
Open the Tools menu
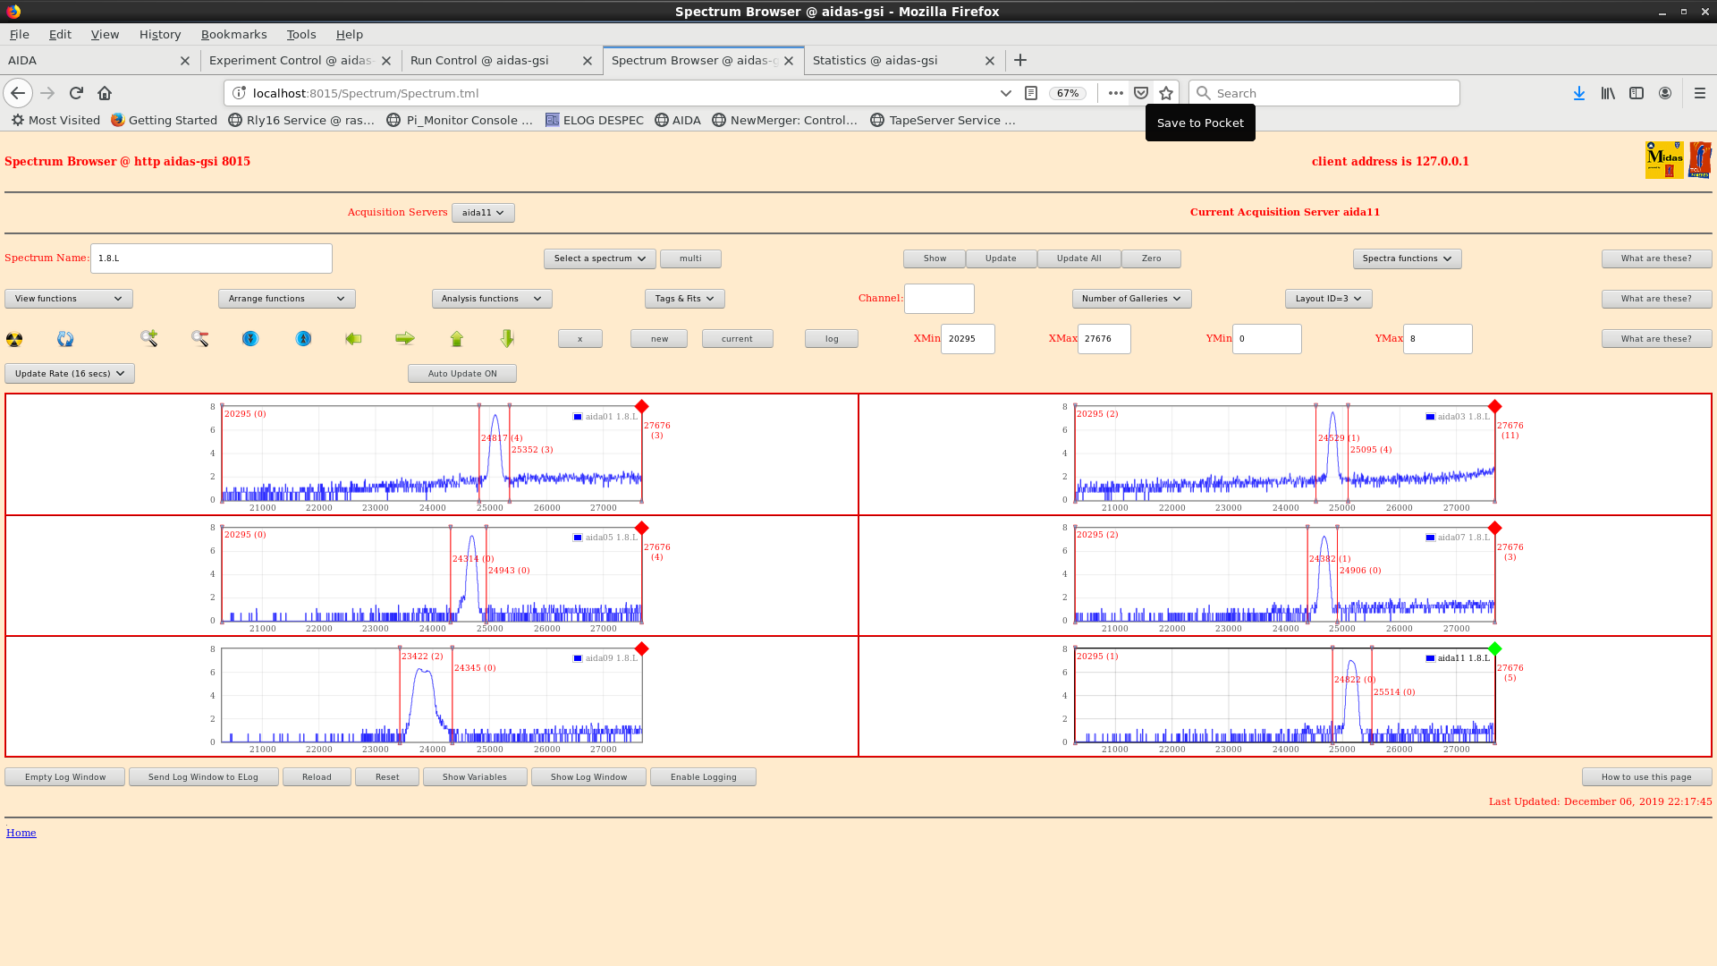tap(301, 34)
